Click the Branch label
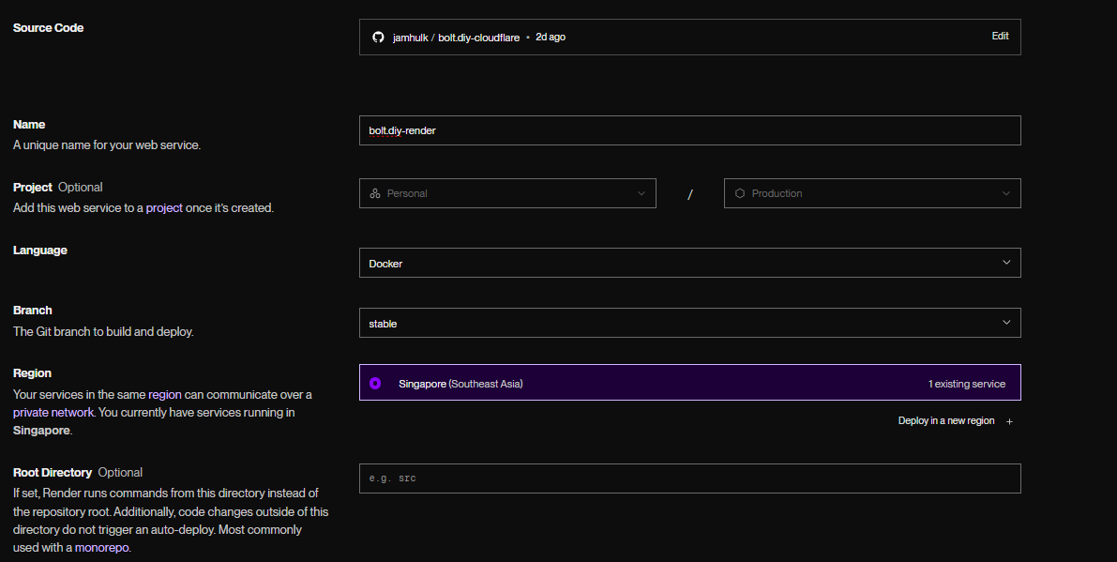This screenshot has height=562, width=1117. pos(32,311)
